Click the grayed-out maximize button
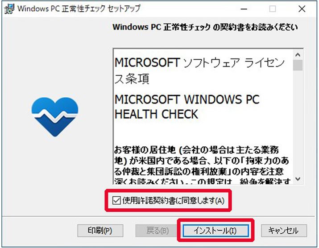319x248 pixels. tap(273, 9)
